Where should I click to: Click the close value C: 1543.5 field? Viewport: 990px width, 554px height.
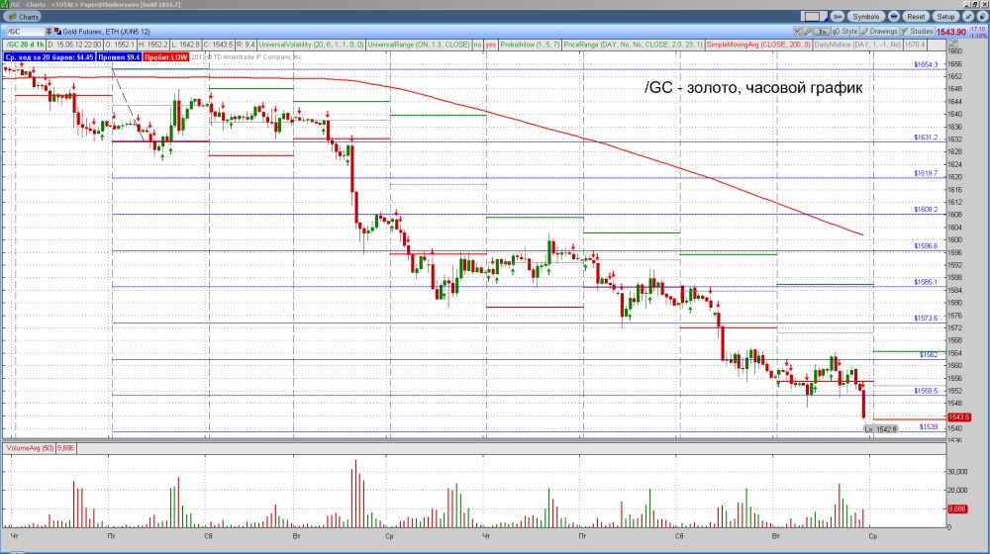pyautogui.click(x=219, y=45)
